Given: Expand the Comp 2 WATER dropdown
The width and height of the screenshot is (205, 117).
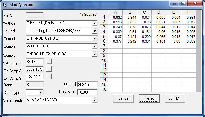Looking at the screenshot, I should tap(94, 46).
